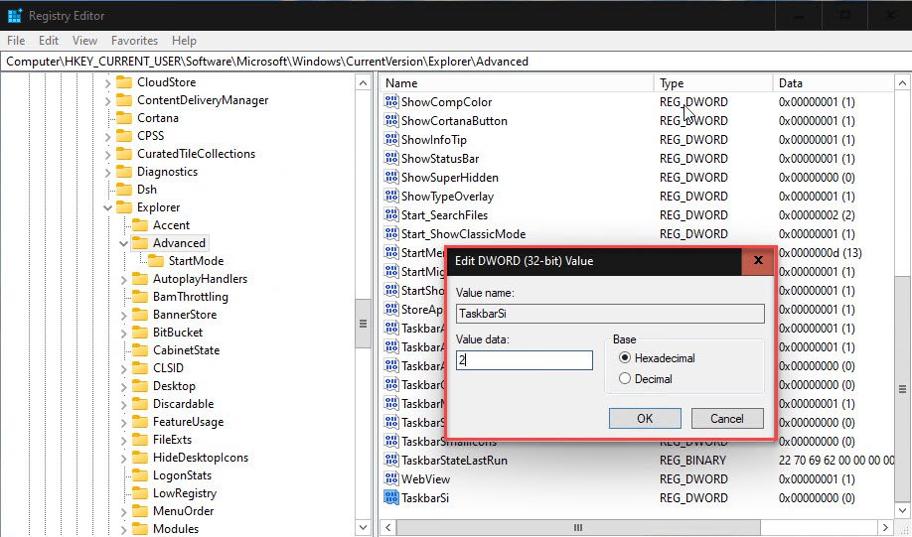912x537 pixels.
Task: Select the TaskbarSi value icon in list
Action: click(x=391, y=498)
